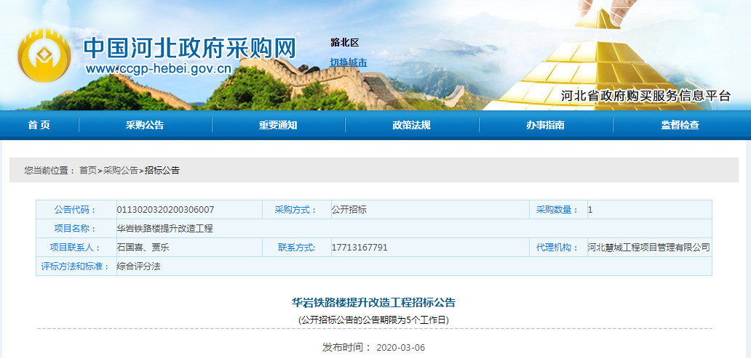This screenshot has width=751, height=358.
Task: Go to 首页 in the blue navigation bar
Action: [39, 125]
